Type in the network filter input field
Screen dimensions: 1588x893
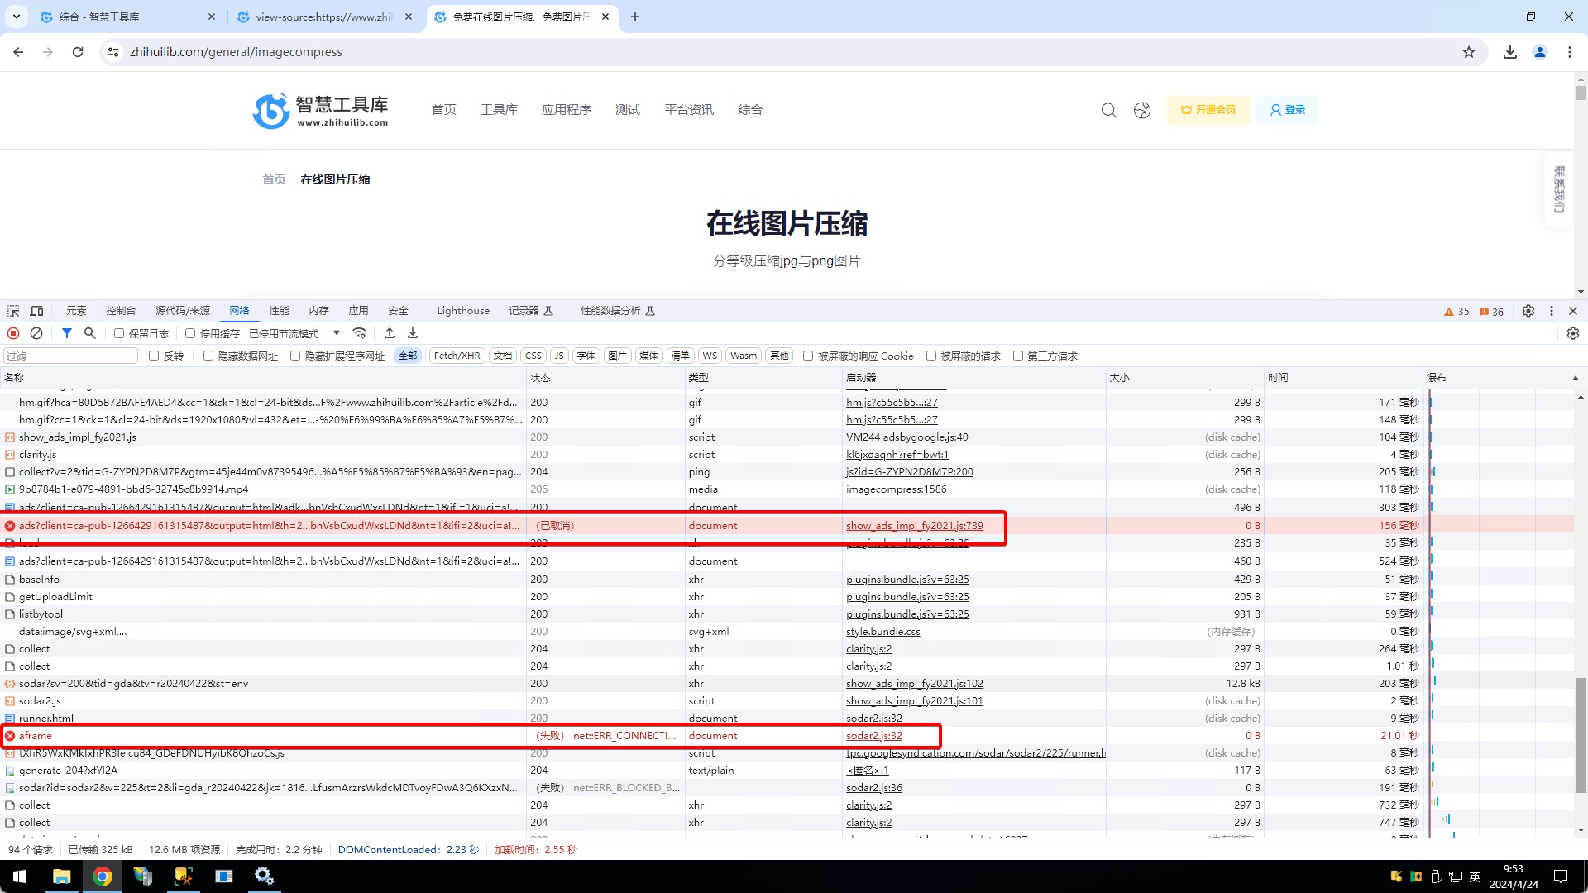[x=71, y=356]
